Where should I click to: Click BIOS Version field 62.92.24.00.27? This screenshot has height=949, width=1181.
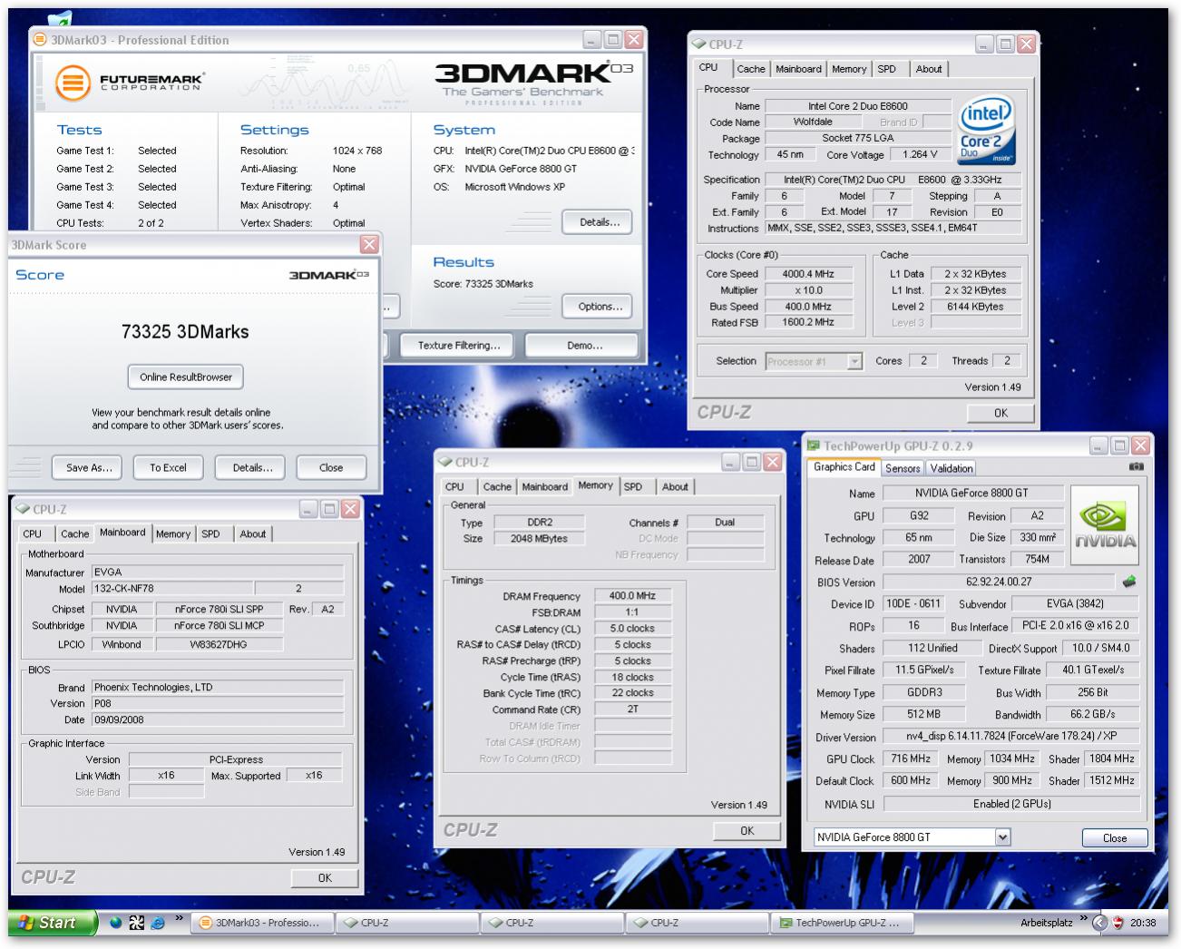coord(999,582)
